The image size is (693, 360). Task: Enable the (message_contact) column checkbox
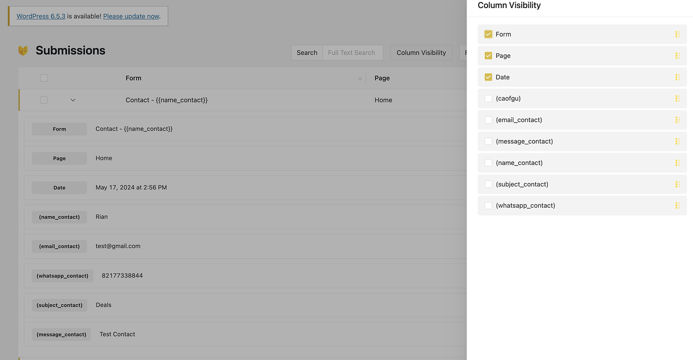[488, 141]
